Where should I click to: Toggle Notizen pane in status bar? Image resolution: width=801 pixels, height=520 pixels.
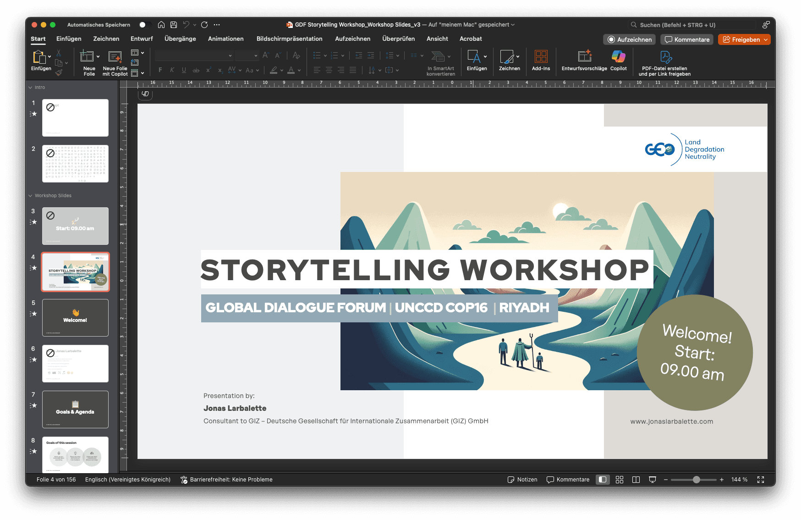tap(522, 480)
